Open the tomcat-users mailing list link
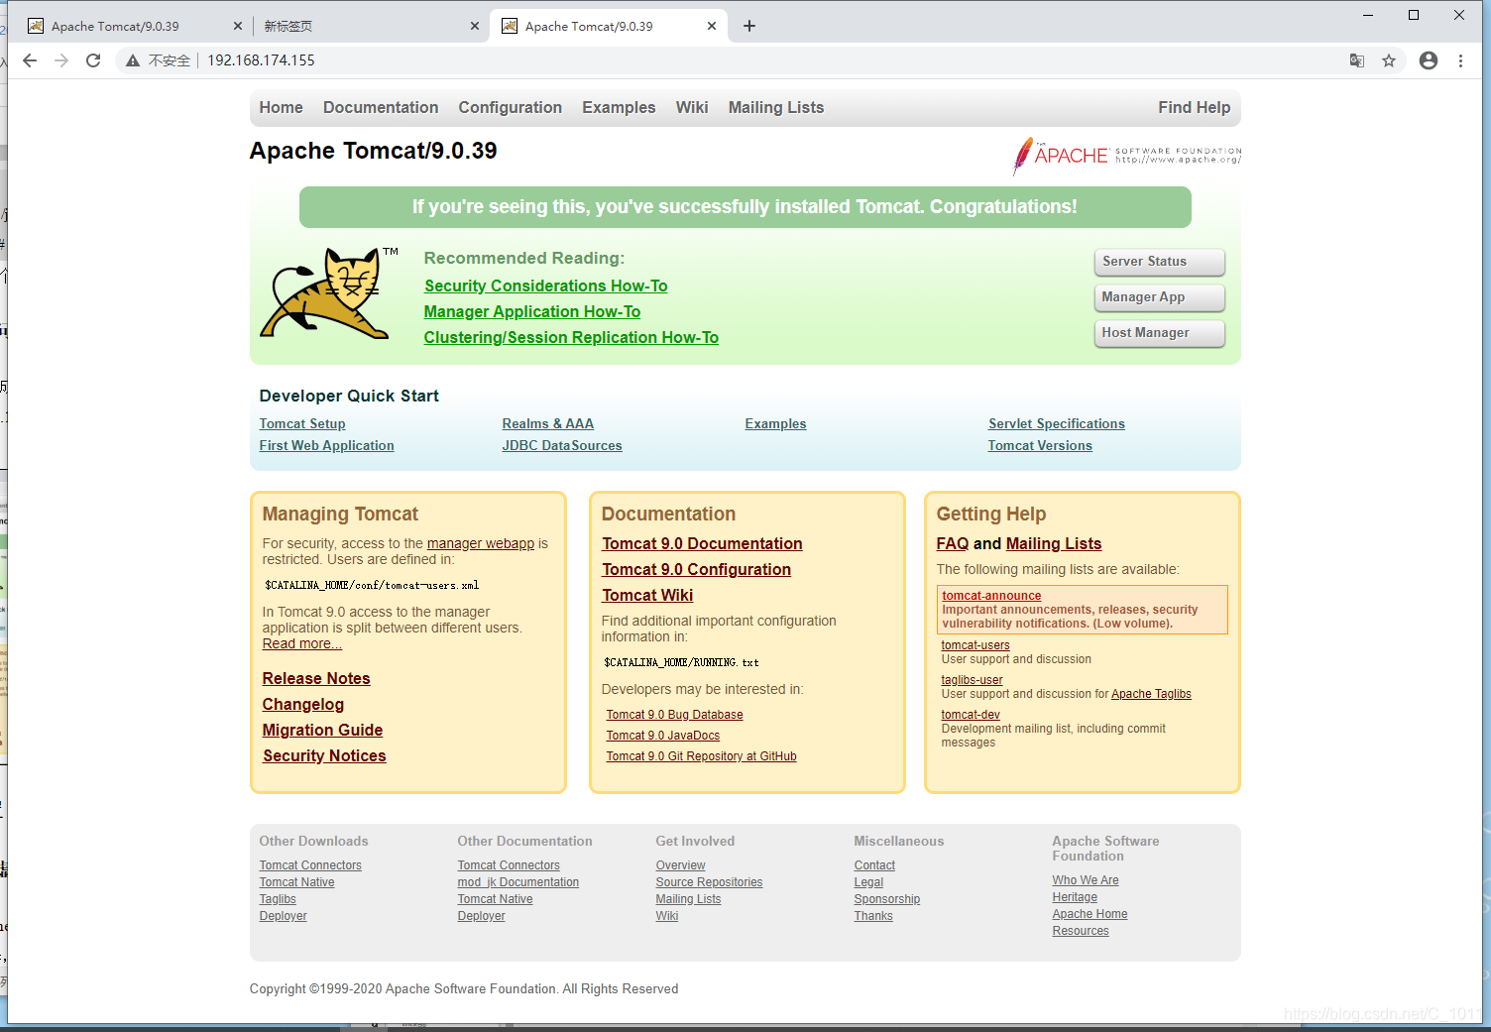 point(975,645)
